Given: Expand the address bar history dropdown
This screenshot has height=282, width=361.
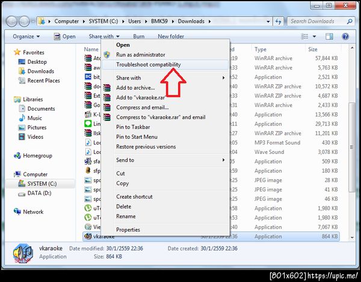Looking at the screenshot, I should tap(268, 22).
